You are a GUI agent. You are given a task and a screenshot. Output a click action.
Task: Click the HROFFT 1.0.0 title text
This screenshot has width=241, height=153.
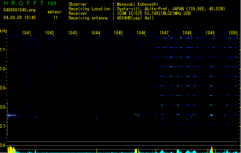[30, 3]
